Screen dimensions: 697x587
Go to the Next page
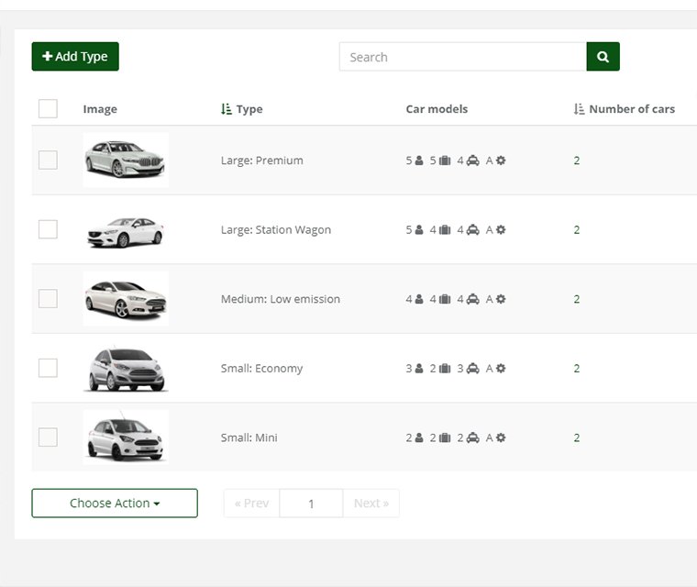(371, 504)
